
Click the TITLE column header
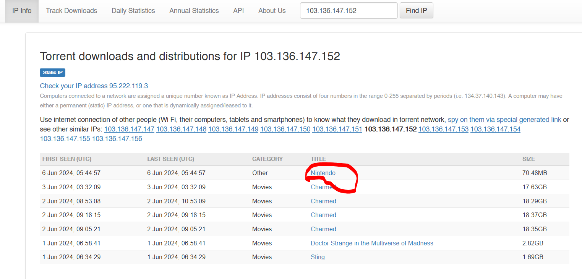click(318, 159)
